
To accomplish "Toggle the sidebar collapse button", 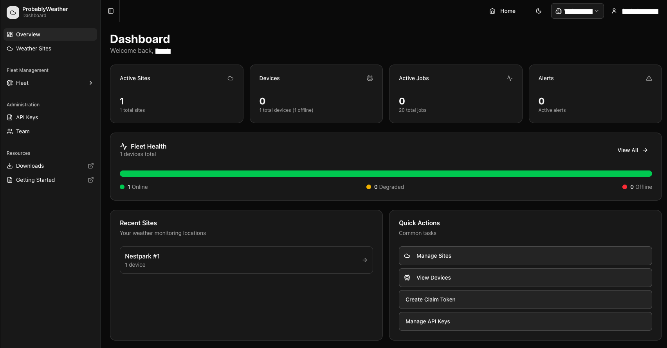I will (x=111, y=11).
